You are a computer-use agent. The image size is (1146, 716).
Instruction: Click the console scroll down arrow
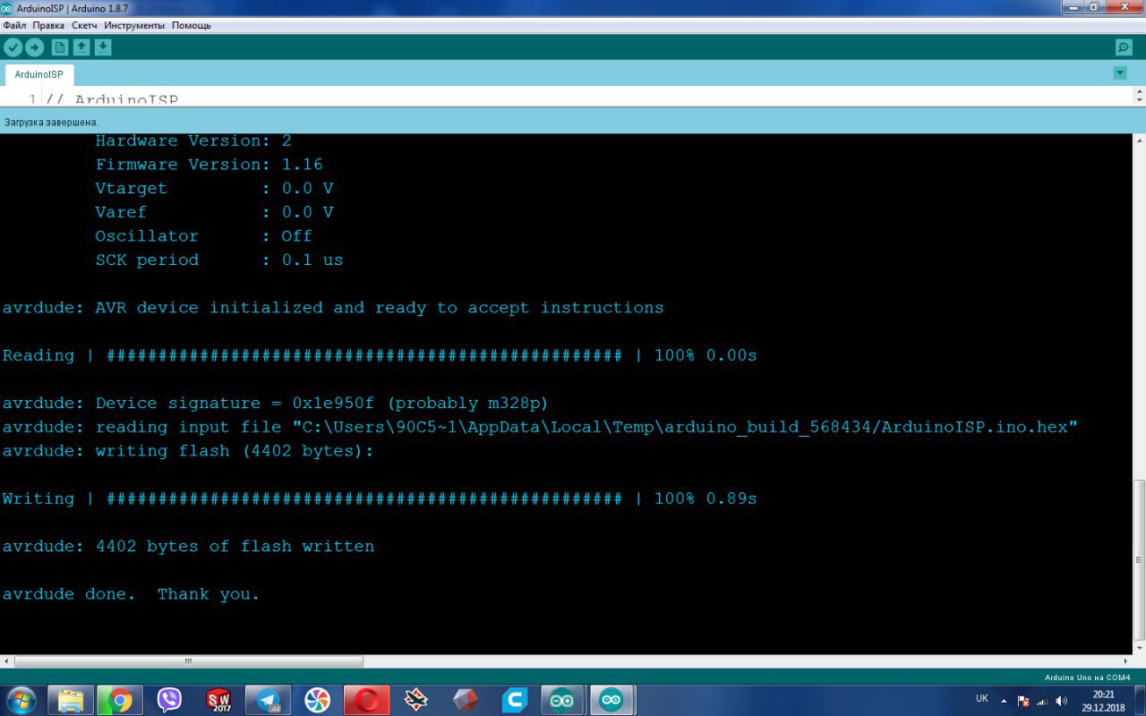pyautogui.click(x=1139, y=648)
